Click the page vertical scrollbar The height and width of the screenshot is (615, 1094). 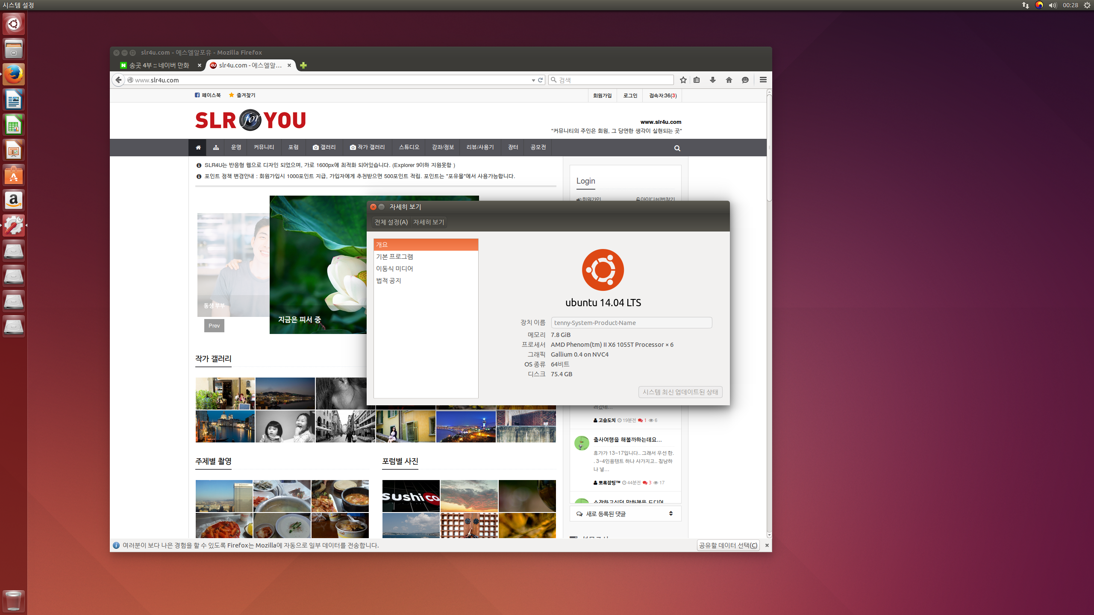point(769,313)
